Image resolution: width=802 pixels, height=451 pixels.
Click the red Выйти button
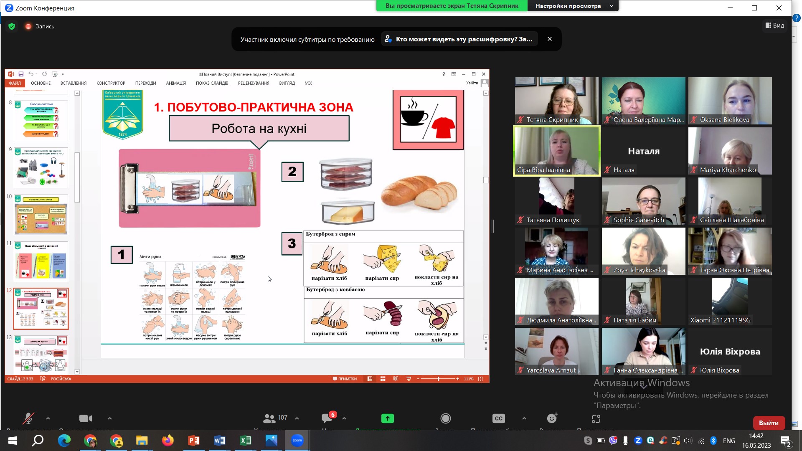[769, 423]
